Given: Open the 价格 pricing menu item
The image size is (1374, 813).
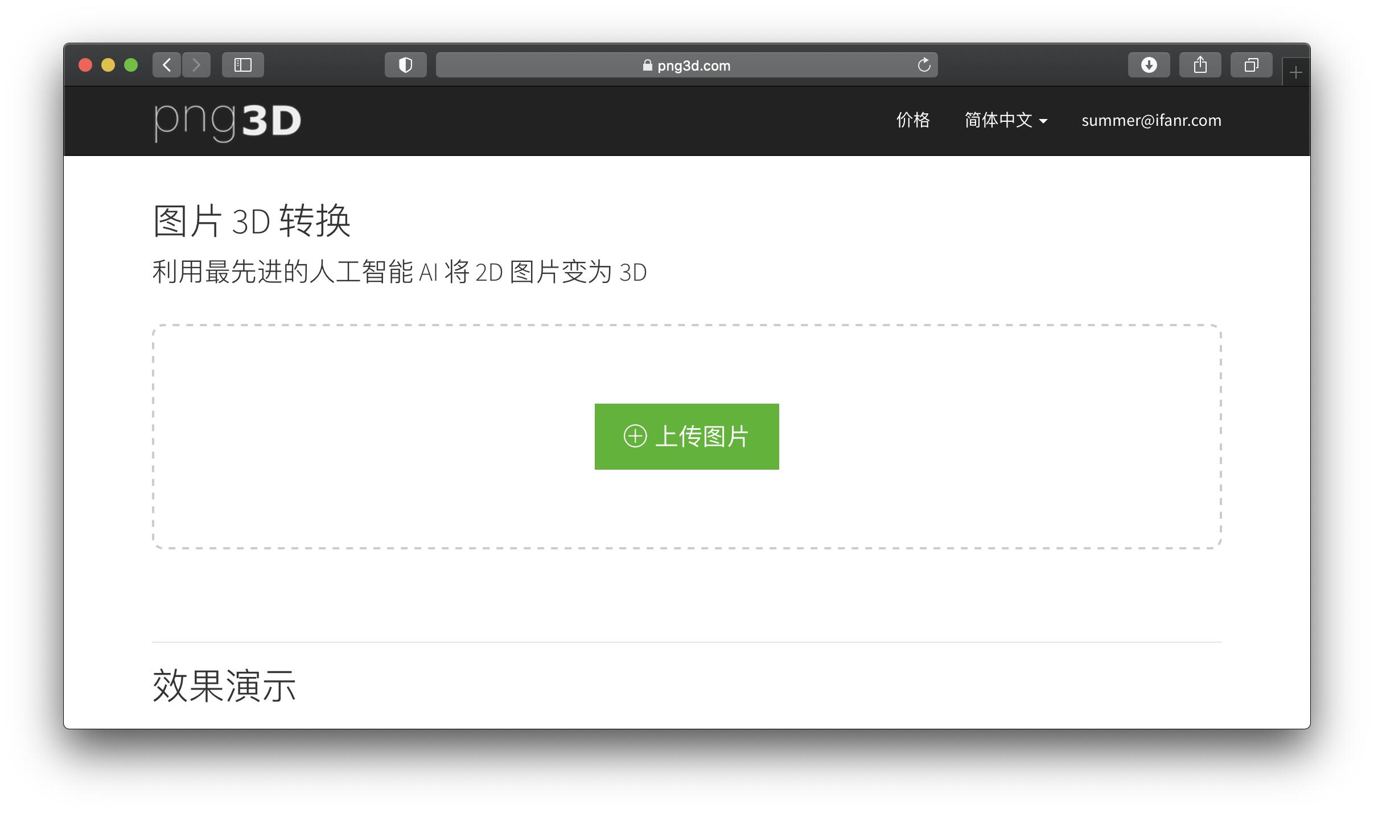Looking at the screenshot, I should click(913, 120).
